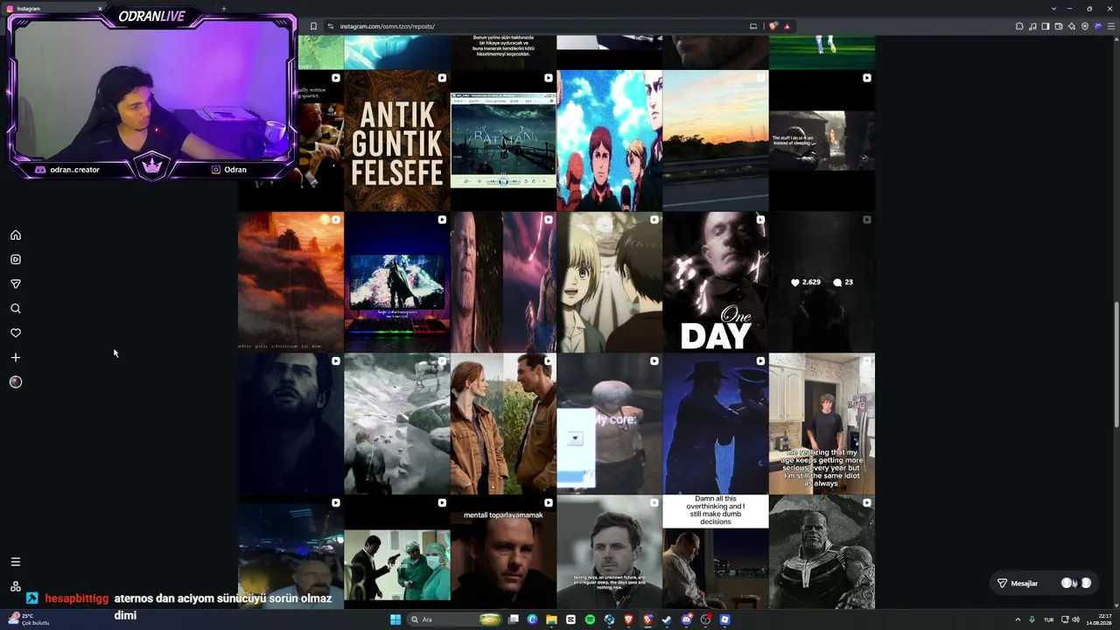Open Spotify from the taskbar
This screenshot has height=630, width=1120.
590,619
